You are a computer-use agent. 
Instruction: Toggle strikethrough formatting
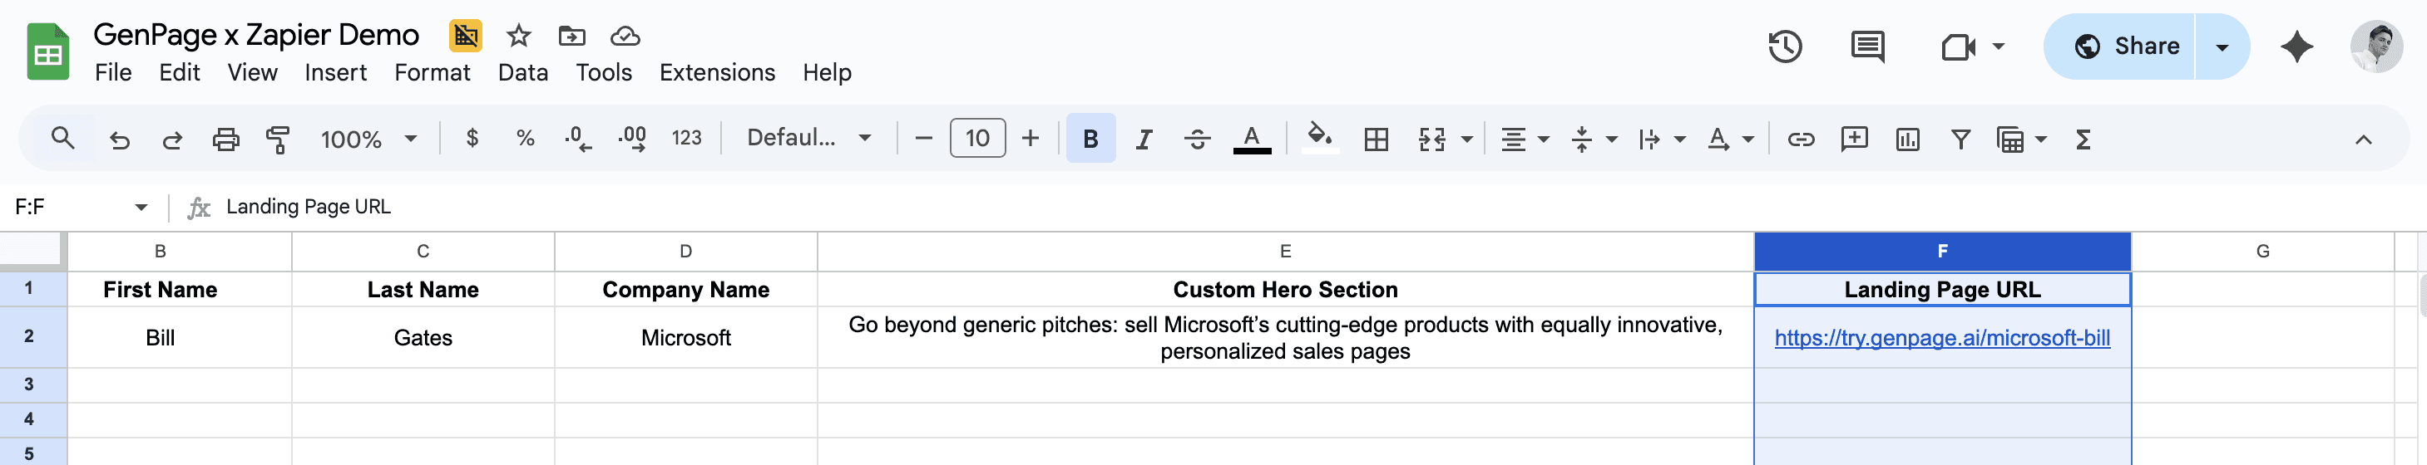pyautogui.click(x=1197, y=139)
